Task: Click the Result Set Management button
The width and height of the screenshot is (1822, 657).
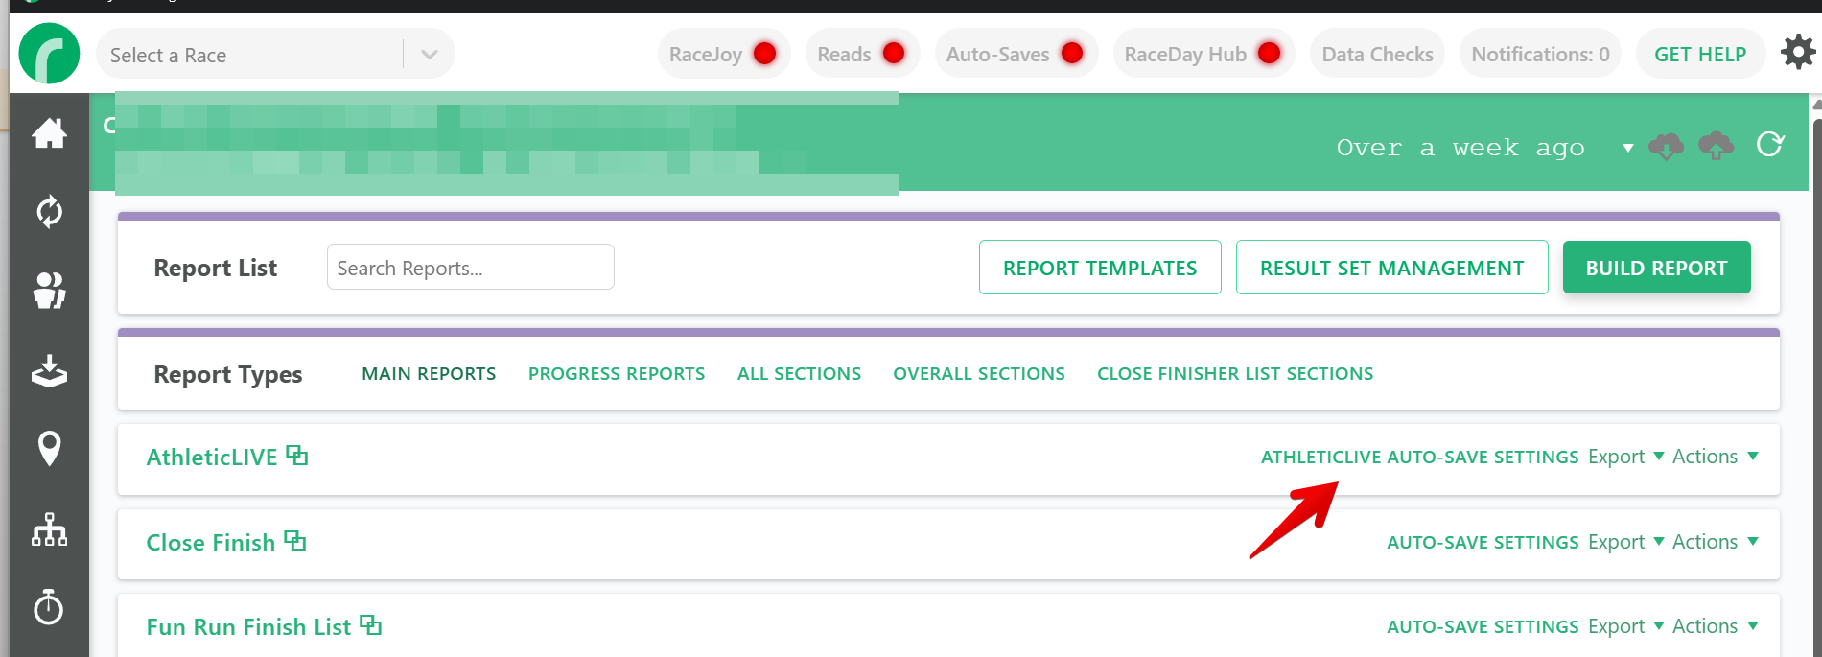Action: click(x=1392, y=268)
